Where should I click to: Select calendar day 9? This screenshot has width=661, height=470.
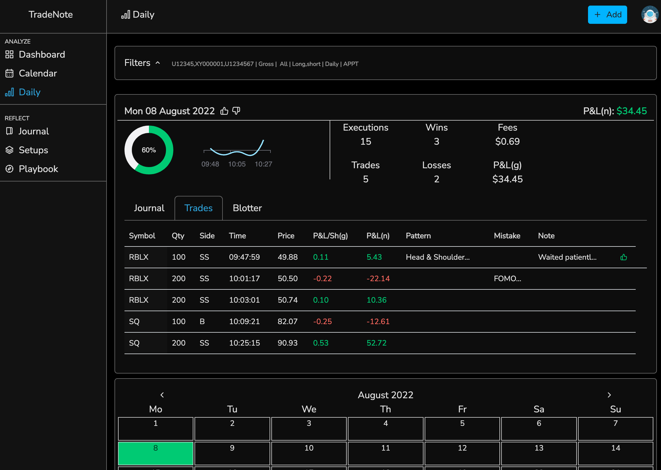click(x=232, y=453)
